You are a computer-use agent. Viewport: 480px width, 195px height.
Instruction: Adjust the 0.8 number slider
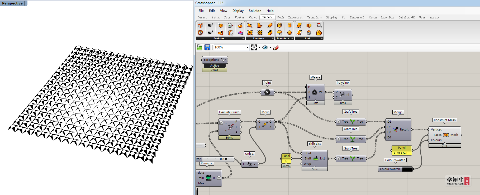click(218, 159)
